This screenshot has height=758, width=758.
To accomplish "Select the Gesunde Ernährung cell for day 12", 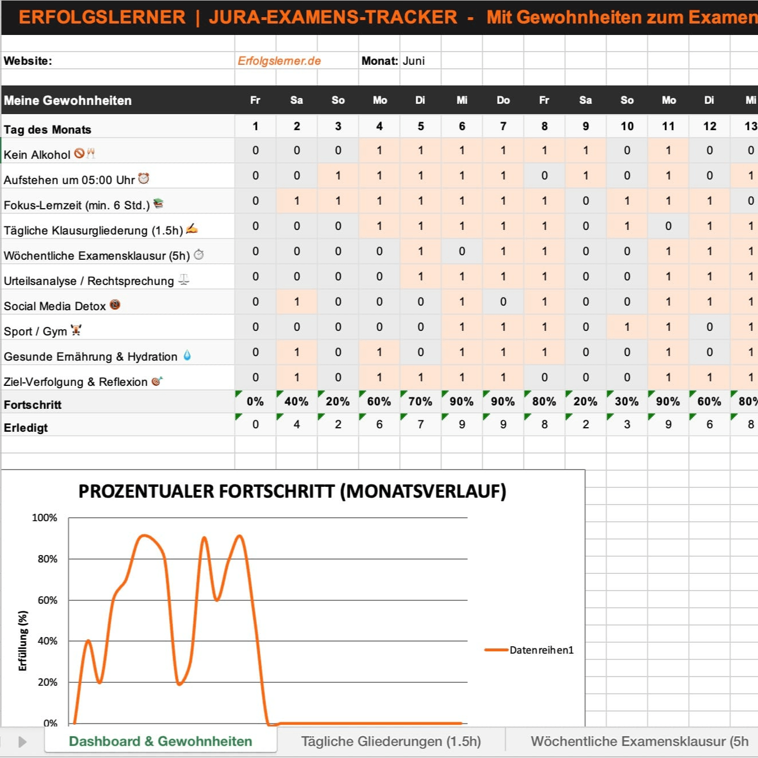I will click(x=710, y=352).
